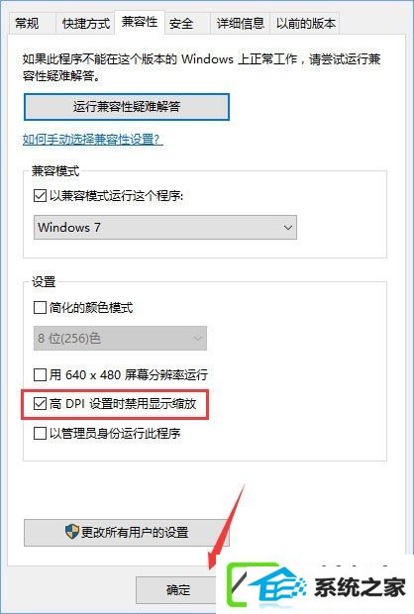
Task: Go to the 安全 tab
Action: [181, 23]
